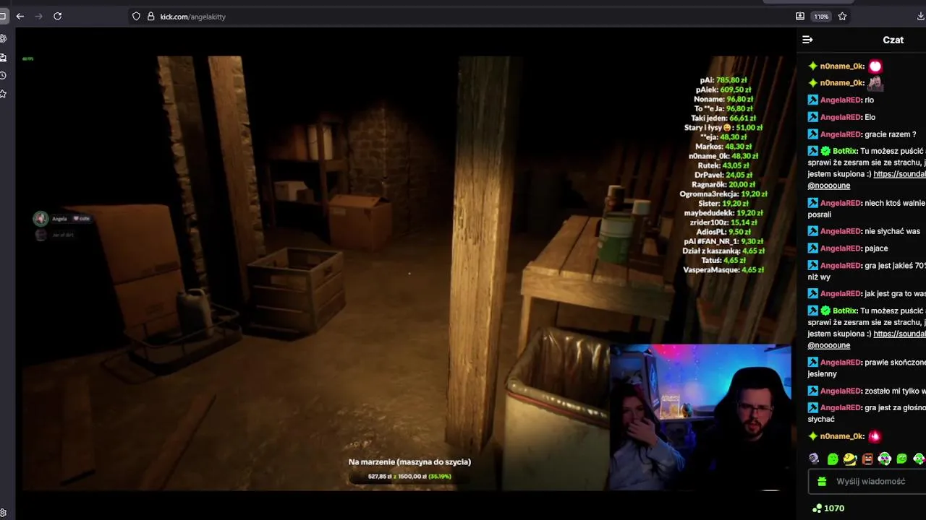Click donor entry 'VasperaMasque: 4,65 zł'
Image resolution: width=926 pixels, height=520 pixels.
coord(723,269)
